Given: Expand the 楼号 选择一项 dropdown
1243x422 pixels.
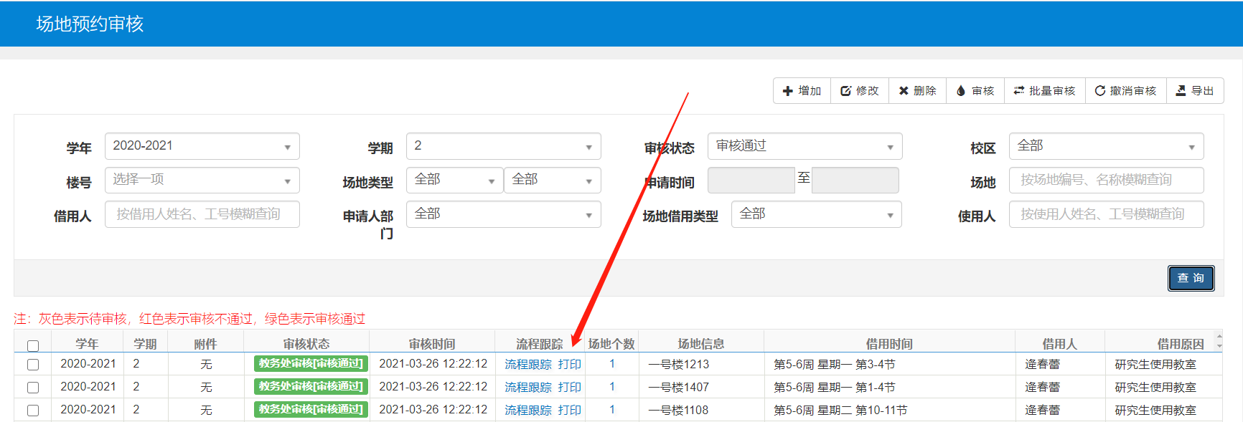Looking at the screenshot, I should click(202, 180).
